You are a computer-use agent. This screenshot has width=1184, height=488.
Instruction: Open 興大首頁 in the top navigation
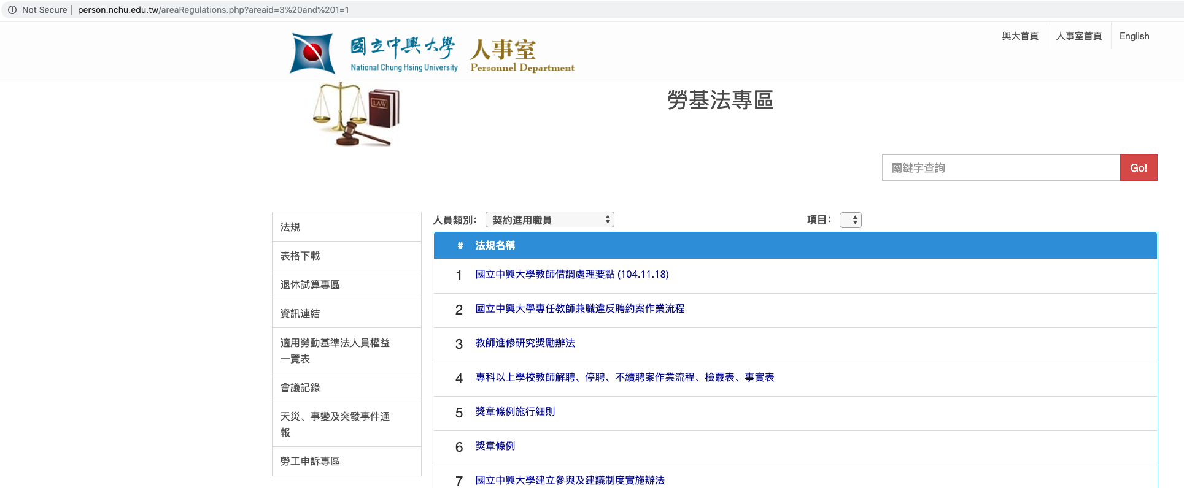[x=1020, y=36]
